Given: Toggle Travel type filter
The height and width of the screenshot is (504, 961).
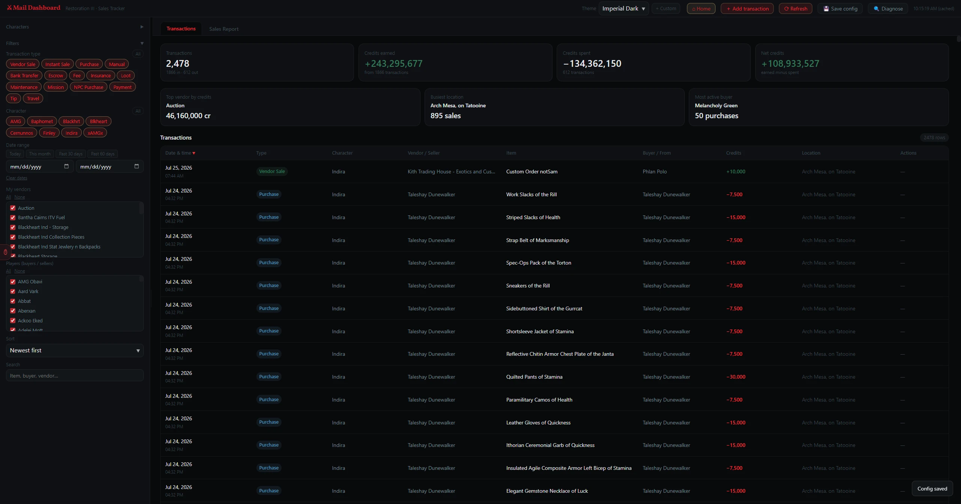Looking at the screenshot, I should 33,98.
